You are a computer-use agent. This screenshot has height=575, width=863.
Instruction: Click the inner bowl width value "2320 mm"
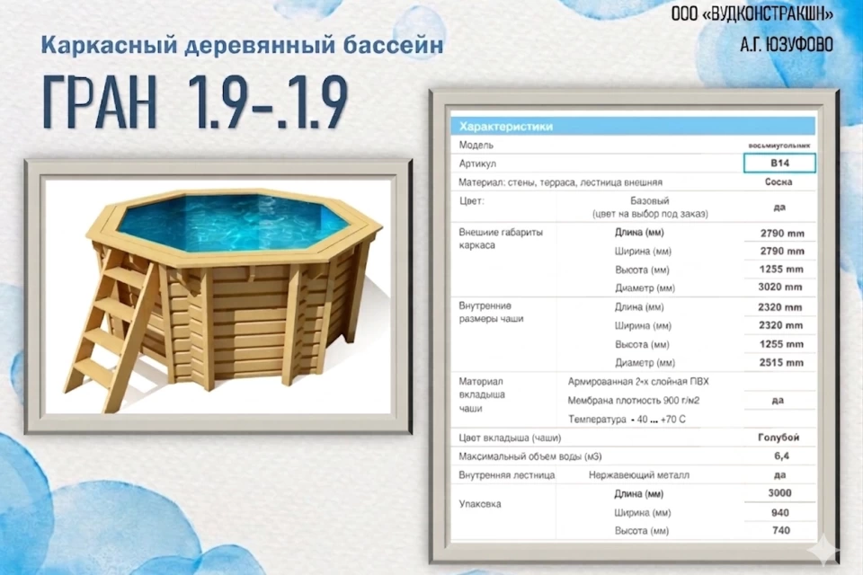780,325
